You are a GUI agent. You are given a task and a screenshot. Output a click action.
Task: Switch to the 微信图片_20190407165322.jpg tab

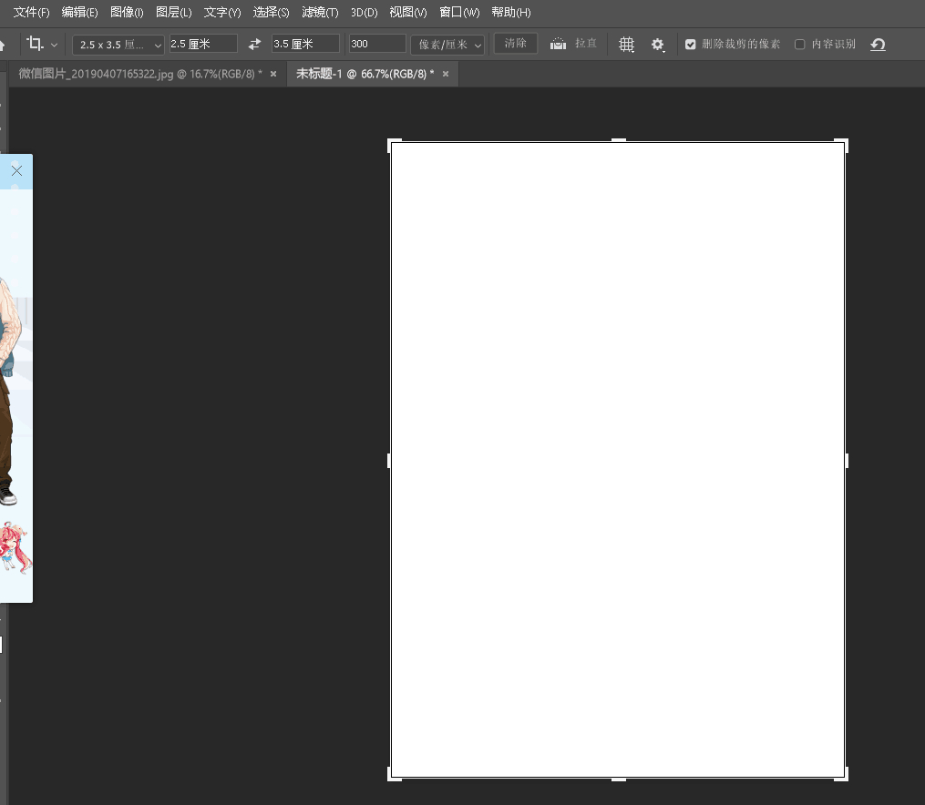point(140,74)
